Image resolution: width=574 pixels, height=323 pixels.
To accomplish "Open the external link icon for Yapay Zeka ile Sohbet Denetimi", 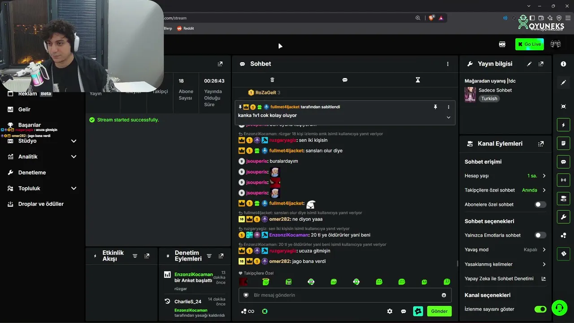I will pyautogui.click(x=544, y=279).
